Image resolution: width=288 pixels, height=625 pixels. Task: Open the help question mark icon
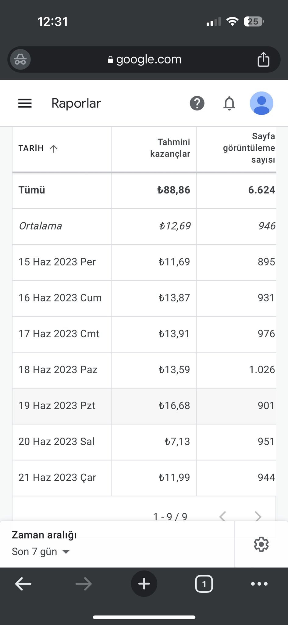click(197, 103)
